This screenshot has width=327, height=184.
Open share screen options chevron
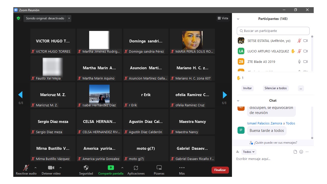point(122,168)
